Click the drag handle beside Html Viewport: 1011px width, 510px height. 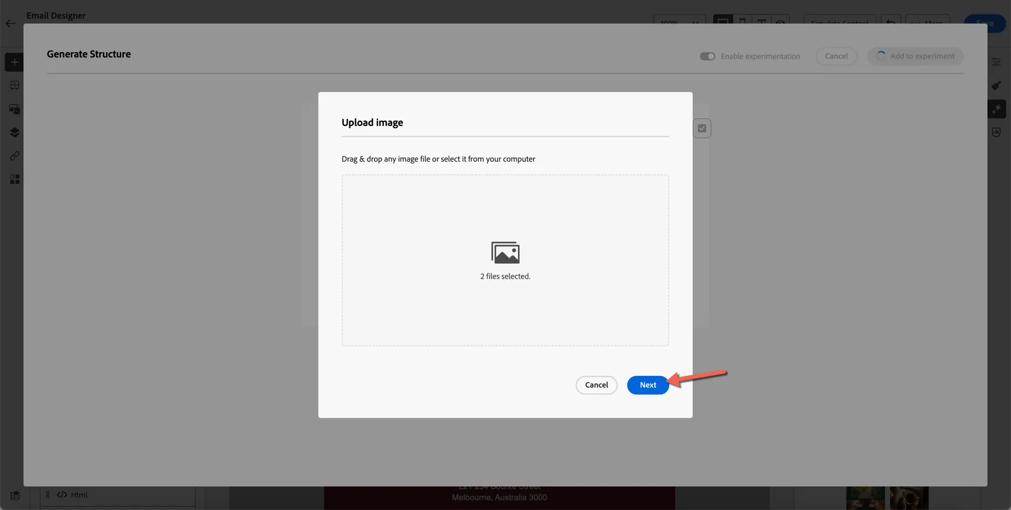(x=47, y=495)
